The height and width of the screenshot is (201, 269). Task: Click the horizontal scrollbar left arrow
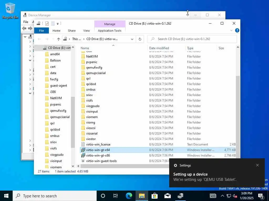pyautogui.click(x=78, y=166)
